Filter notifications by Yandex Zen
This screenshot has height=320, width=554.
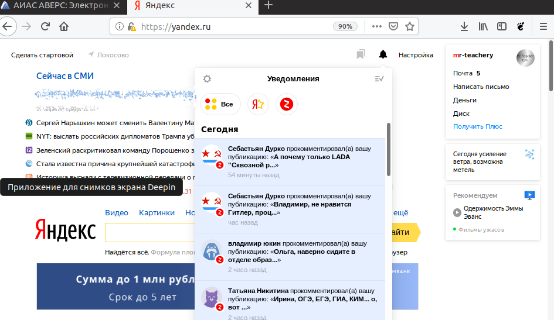[287, 104]
